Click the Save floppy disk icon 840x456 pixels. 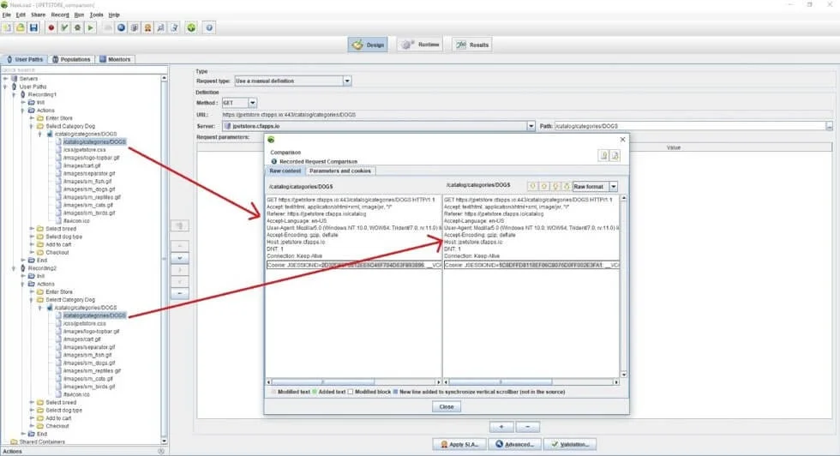point(33,28)
